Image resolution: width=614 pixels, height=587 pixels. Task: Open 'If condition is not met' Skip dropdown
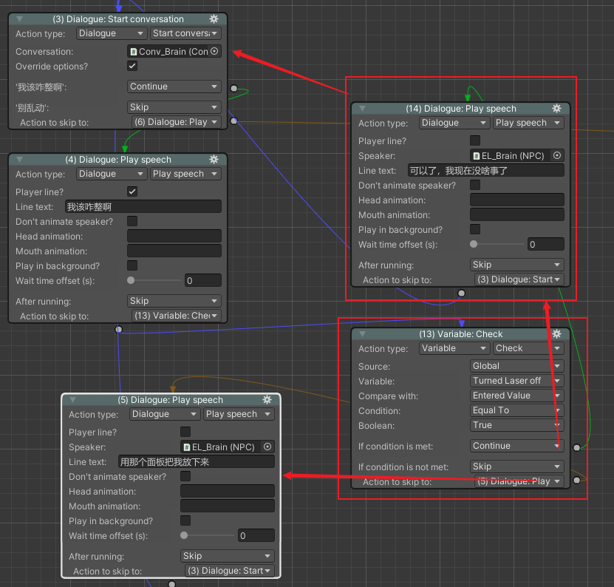click(x=517, y=466)
